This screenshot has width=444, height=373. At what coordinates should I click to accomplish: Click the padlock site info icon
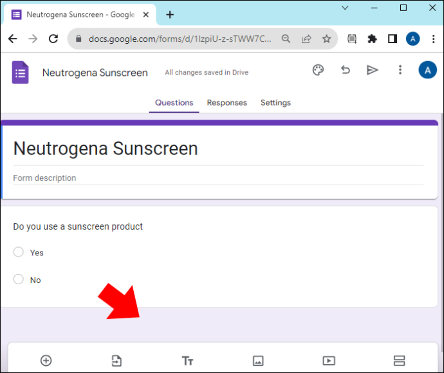pos(79,39)
